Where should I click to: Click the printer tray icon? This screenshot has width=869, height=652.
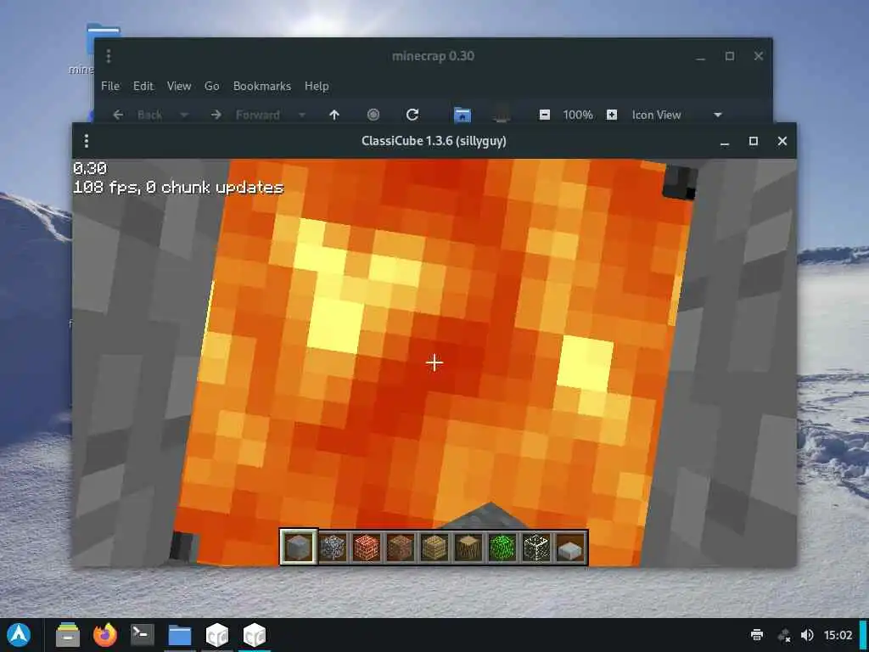pyautogui.click(x=756, y=635)
